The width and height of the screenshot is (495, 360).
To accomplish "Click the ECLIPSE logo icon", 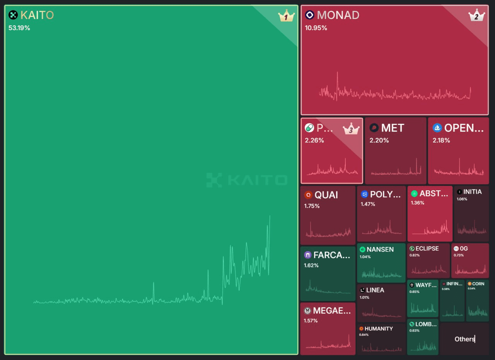I will (412, 248).
